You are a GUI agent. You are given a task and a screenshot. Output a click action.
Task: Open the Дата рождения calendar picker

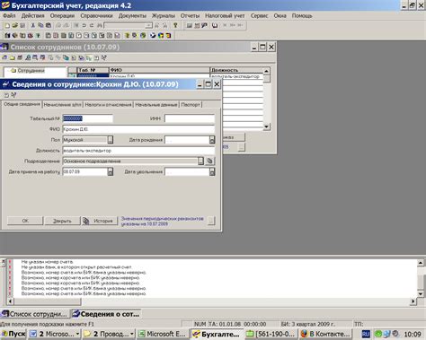(212, 140)
